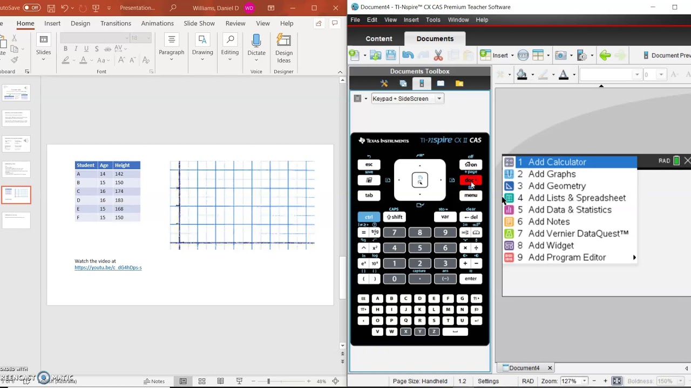Screen dimensions: 691x388
Task: Click Settings in the TI-Nspire status bar
Action: (x=488, y=381)
